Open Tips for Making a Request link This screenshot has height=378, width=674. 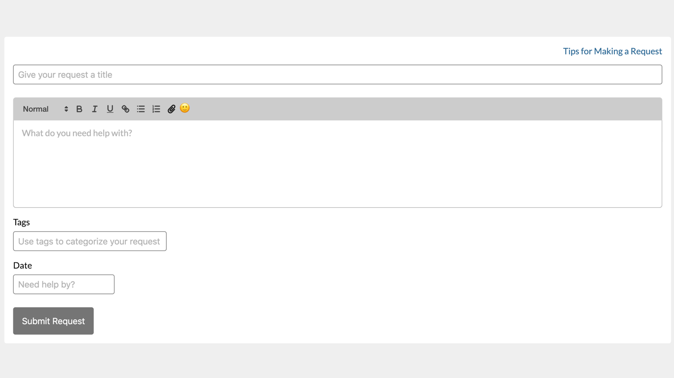click(x=612, y=51)
